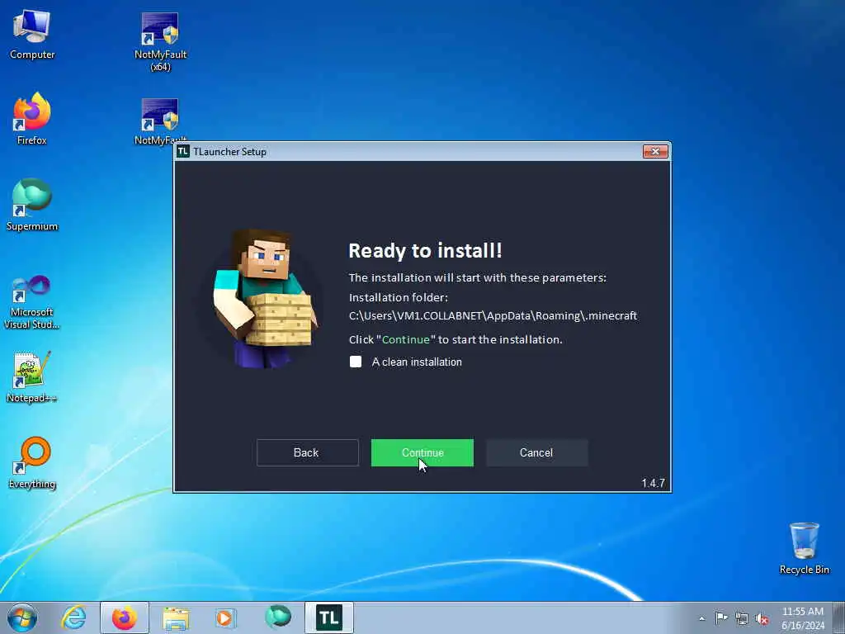Screen dimensions: 845x634
Task: Click the "Ready to install!" heading
Action: coord(425,251)
